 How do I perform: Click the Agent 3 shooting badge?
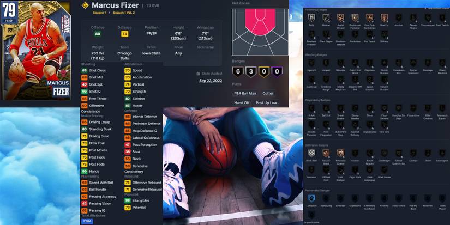(x=311, y=63)
